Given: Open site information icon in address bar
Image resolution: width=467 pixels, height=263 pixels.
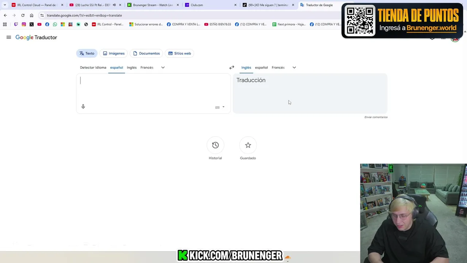Looking at the screenshot, I should tap(42, 15).
